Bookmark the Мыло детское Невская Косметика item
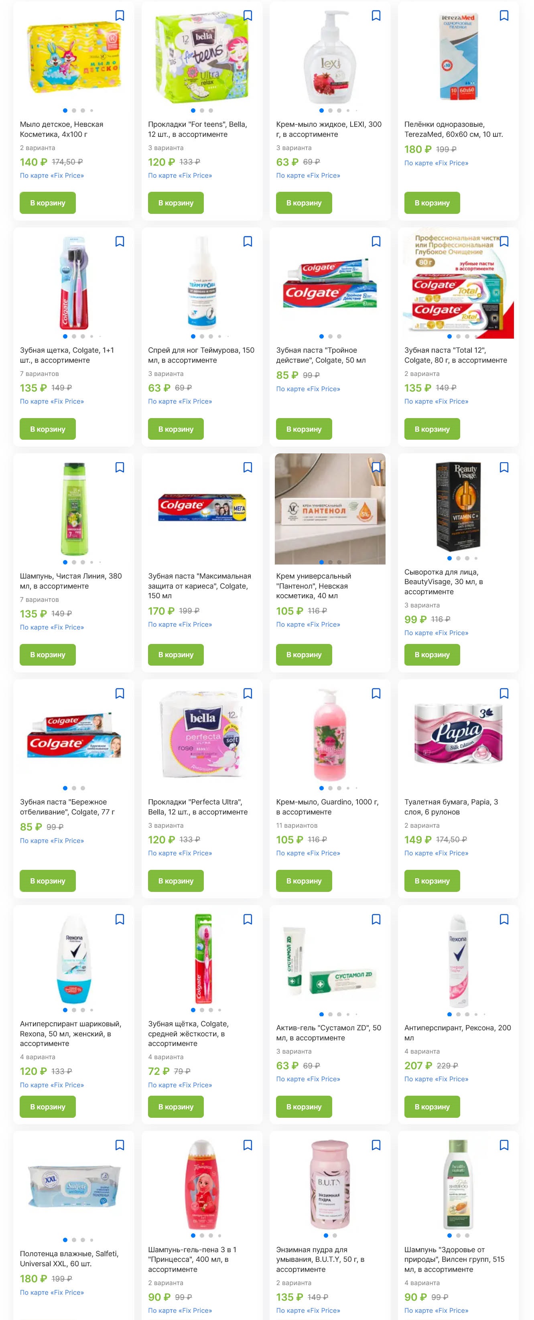 pyautogui.click(x=120, y=15)
